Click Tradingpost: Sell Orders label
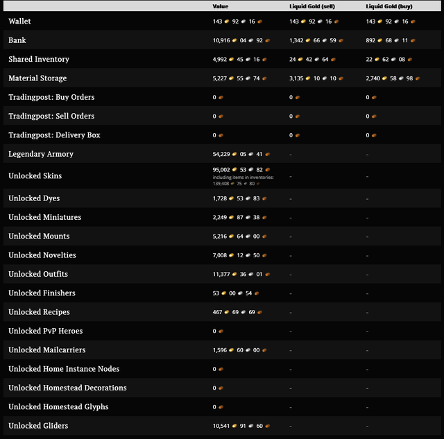 coord(51,116)
